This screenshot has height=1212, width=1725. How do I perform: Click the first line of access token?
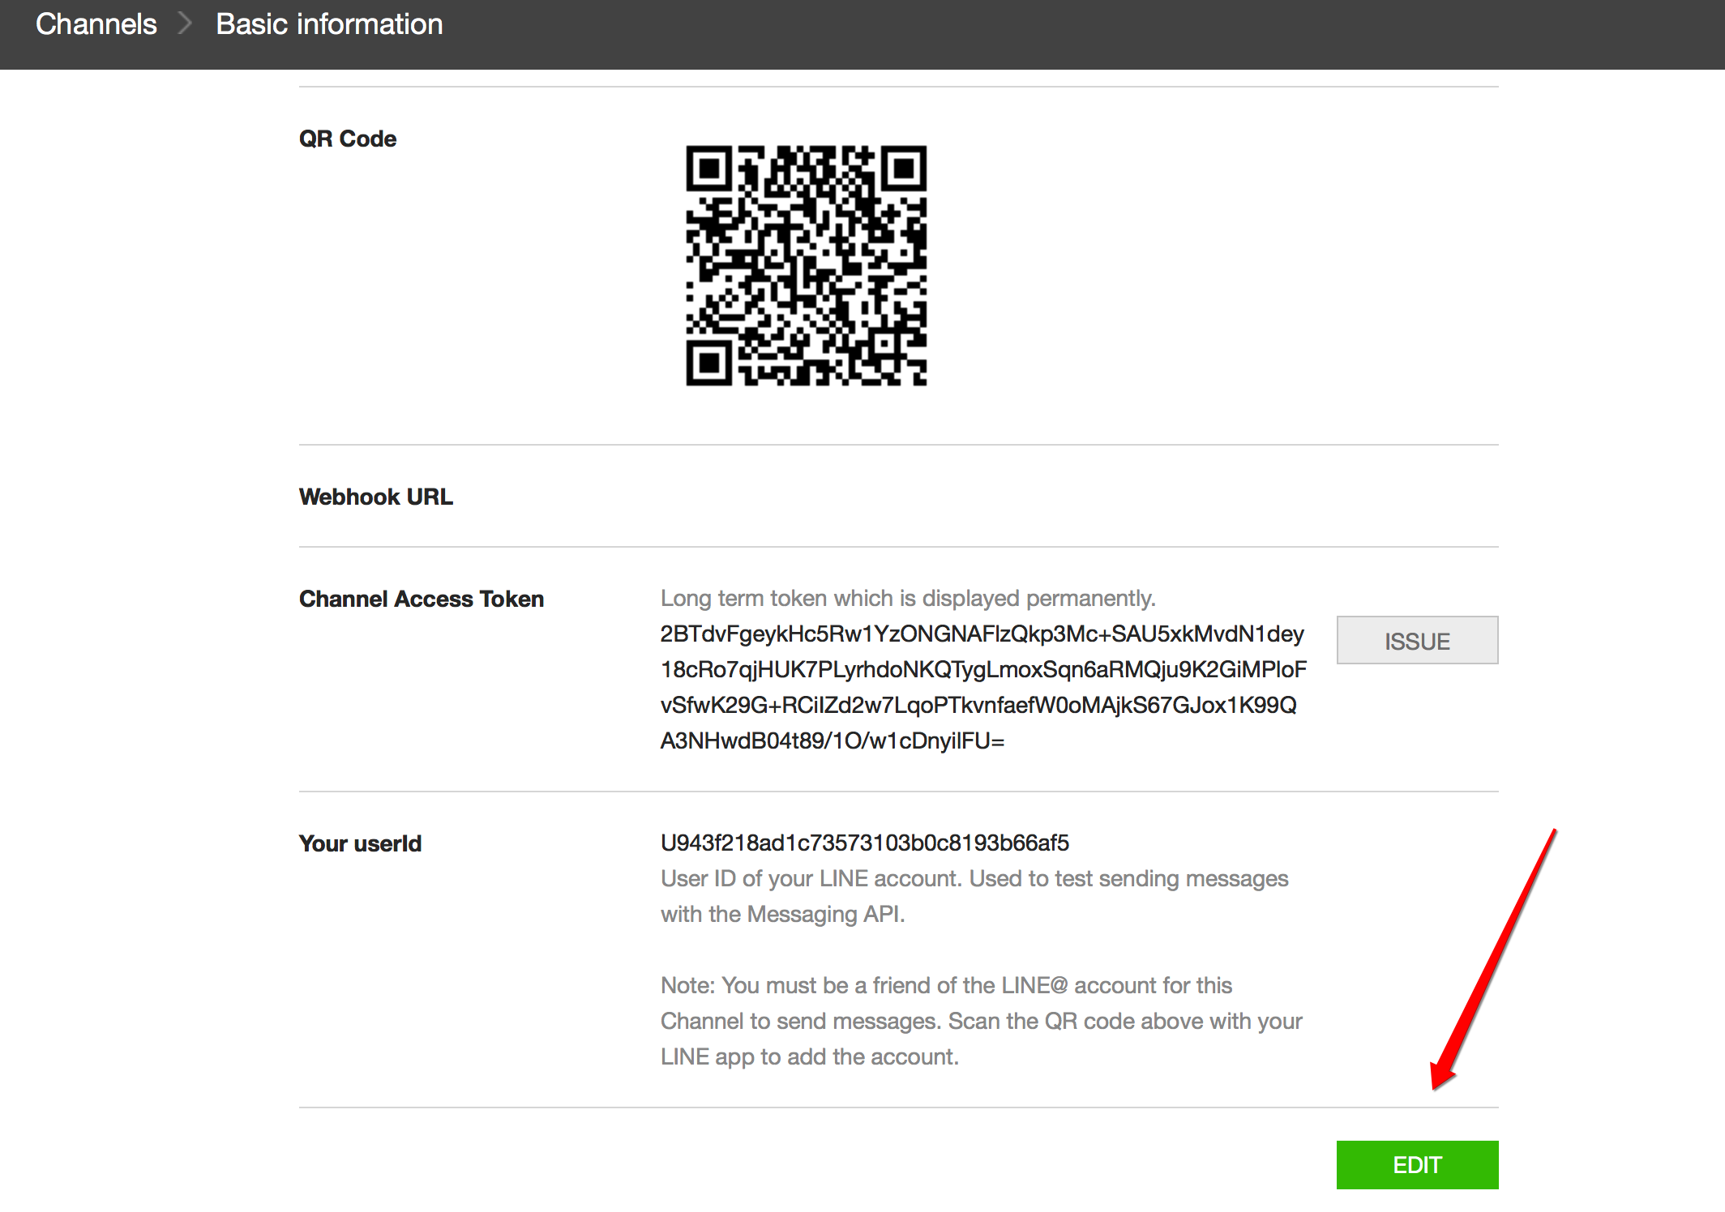tap(982, 634)
